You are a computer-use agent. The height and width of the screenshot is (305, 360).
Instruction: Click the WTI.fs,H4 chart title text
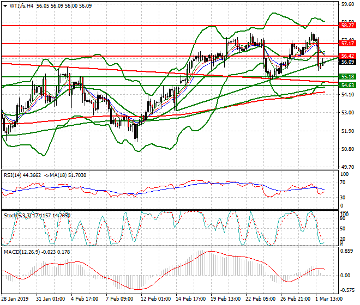tap(21, 6)
